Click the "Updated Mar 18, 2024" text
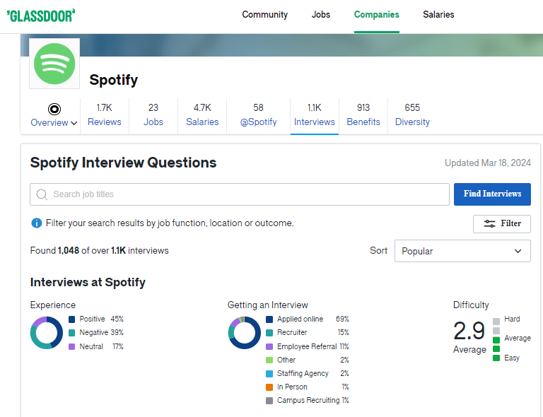Screen dimensions: 543x417 (488, 163)
